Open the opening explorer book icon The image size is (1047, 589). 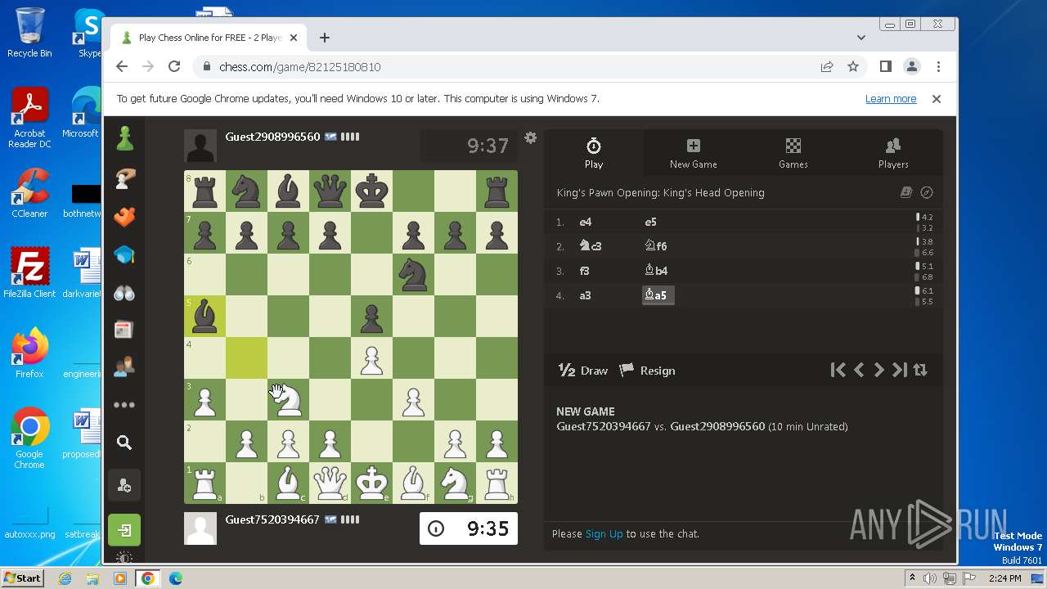905,193
